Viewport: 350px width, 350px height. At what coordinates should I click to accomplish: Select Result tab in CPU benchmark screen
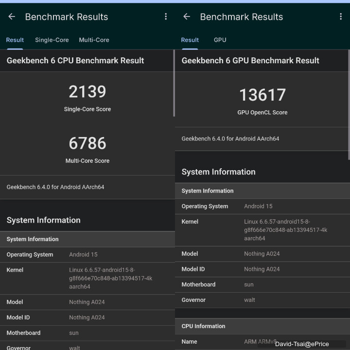tap(15, 40)
